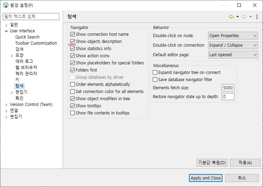Toggle Show statistics info checkbox
263x187 pixels.
pyautogui.click(x=72, y=49)
